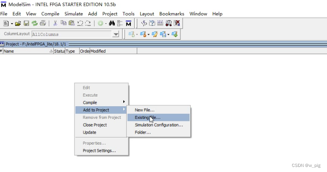
Task: Select Close Project in context menu
Action: [101, 125]
